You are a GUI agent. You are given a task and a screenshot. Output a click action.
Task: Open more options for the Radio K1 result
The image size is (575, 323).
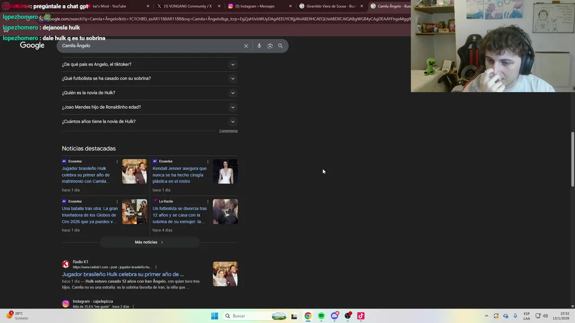[156, 267]
